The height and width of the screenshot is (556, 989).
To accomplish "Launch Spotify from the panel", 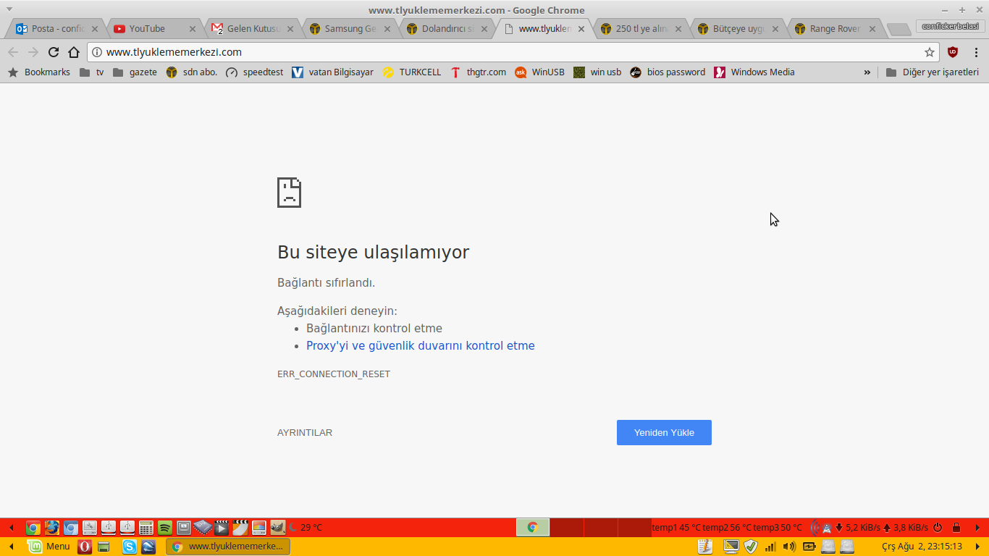I will [164, 528].
